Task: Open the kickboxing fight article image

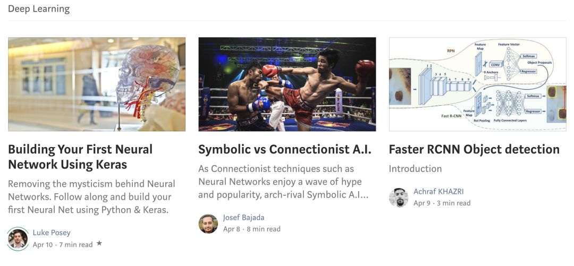Action: coord(287,84)
